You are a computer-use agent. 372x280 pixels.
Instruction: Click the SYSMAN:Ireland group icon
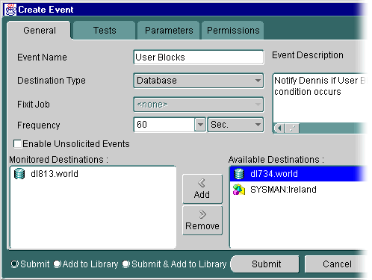pyautogui.click(x=239, y=190)
